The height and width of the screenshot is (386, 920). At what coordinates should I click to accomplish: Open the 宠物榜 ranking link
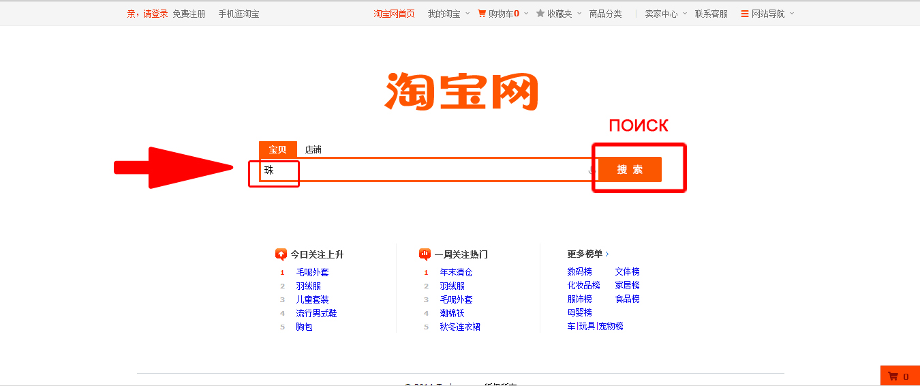point(611,326)
